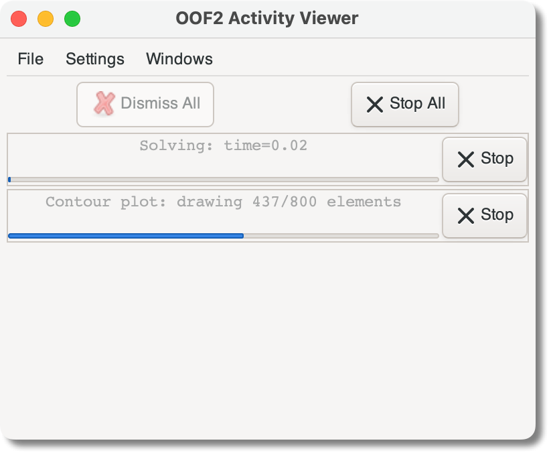Open the Settings menu

pyautogui.click(x=94, y=59)
